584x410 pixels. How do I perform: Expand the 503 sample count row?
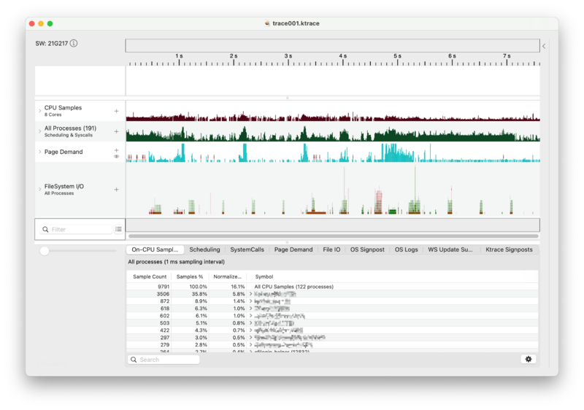[x=250, y=323]
